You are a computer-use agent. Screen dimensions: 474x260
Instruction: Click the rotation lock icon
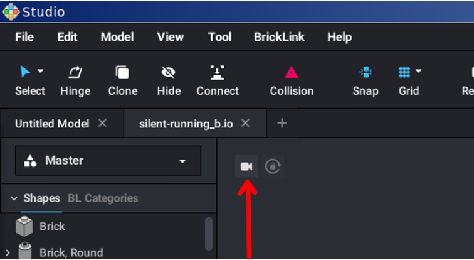click(273, 166)
